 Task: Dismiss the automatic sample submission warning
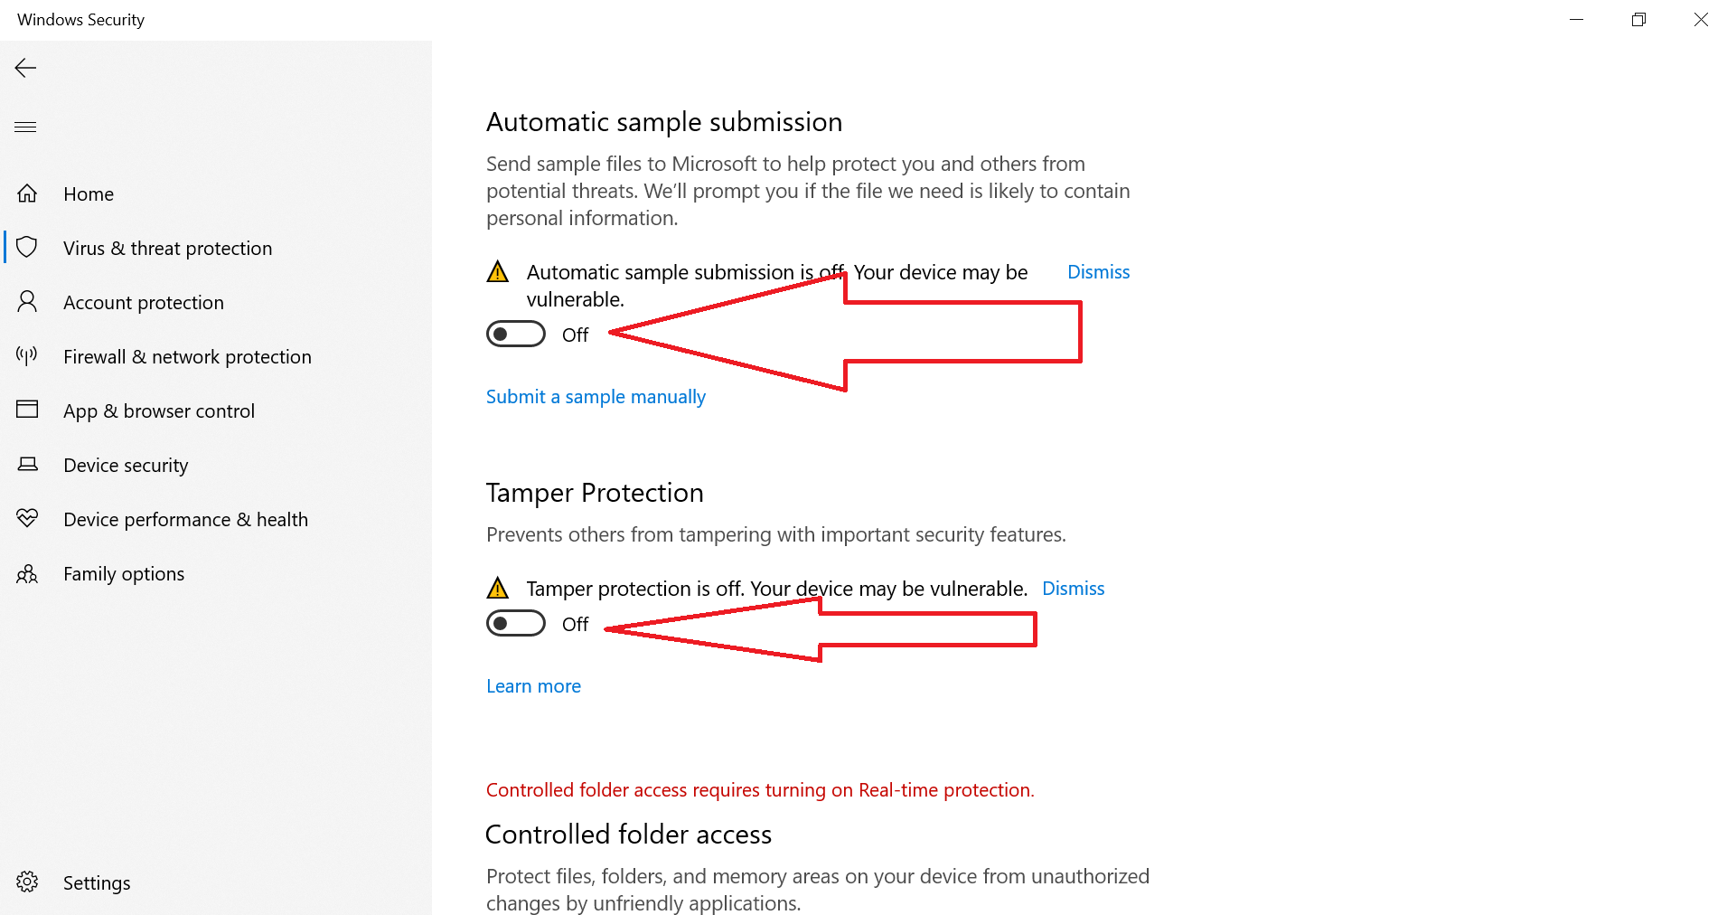click(1098, 272)
